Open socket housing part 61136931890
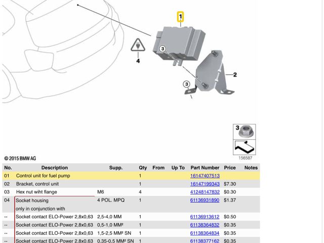Viewport: 324px width, 243px height. [205, 200]
